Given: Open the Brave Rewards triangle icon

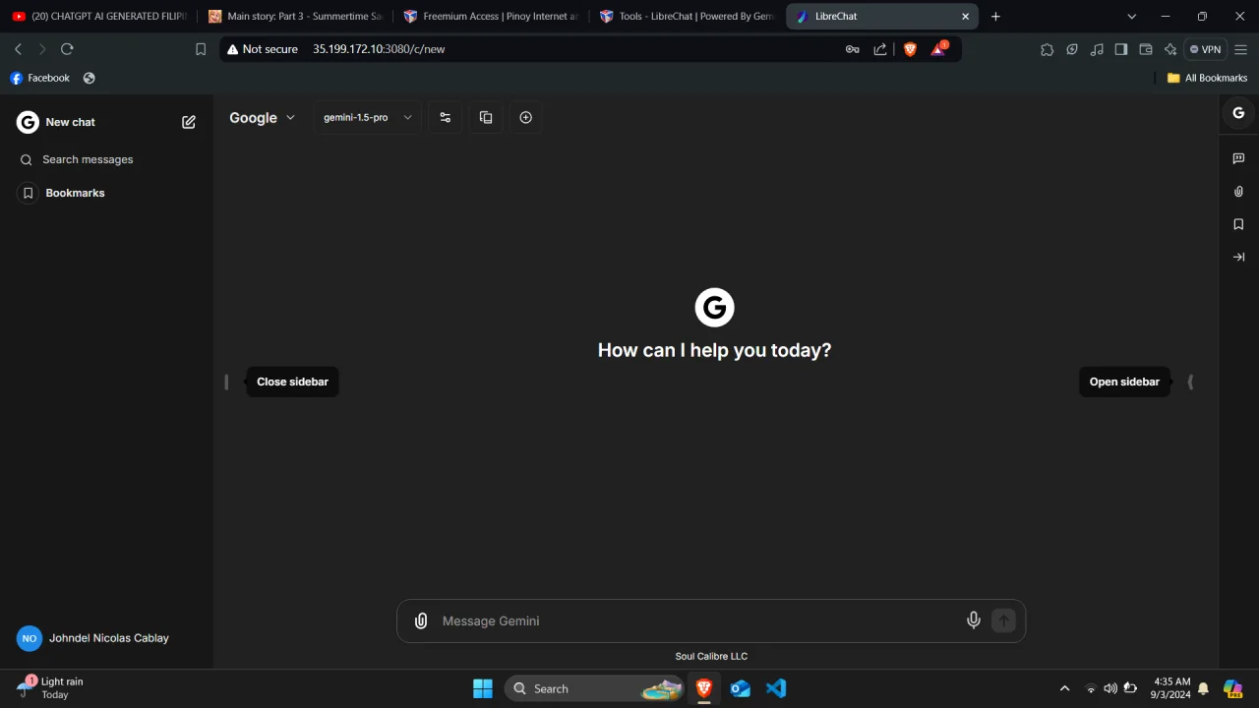Looking at the screenshot, I should [938, 49].
